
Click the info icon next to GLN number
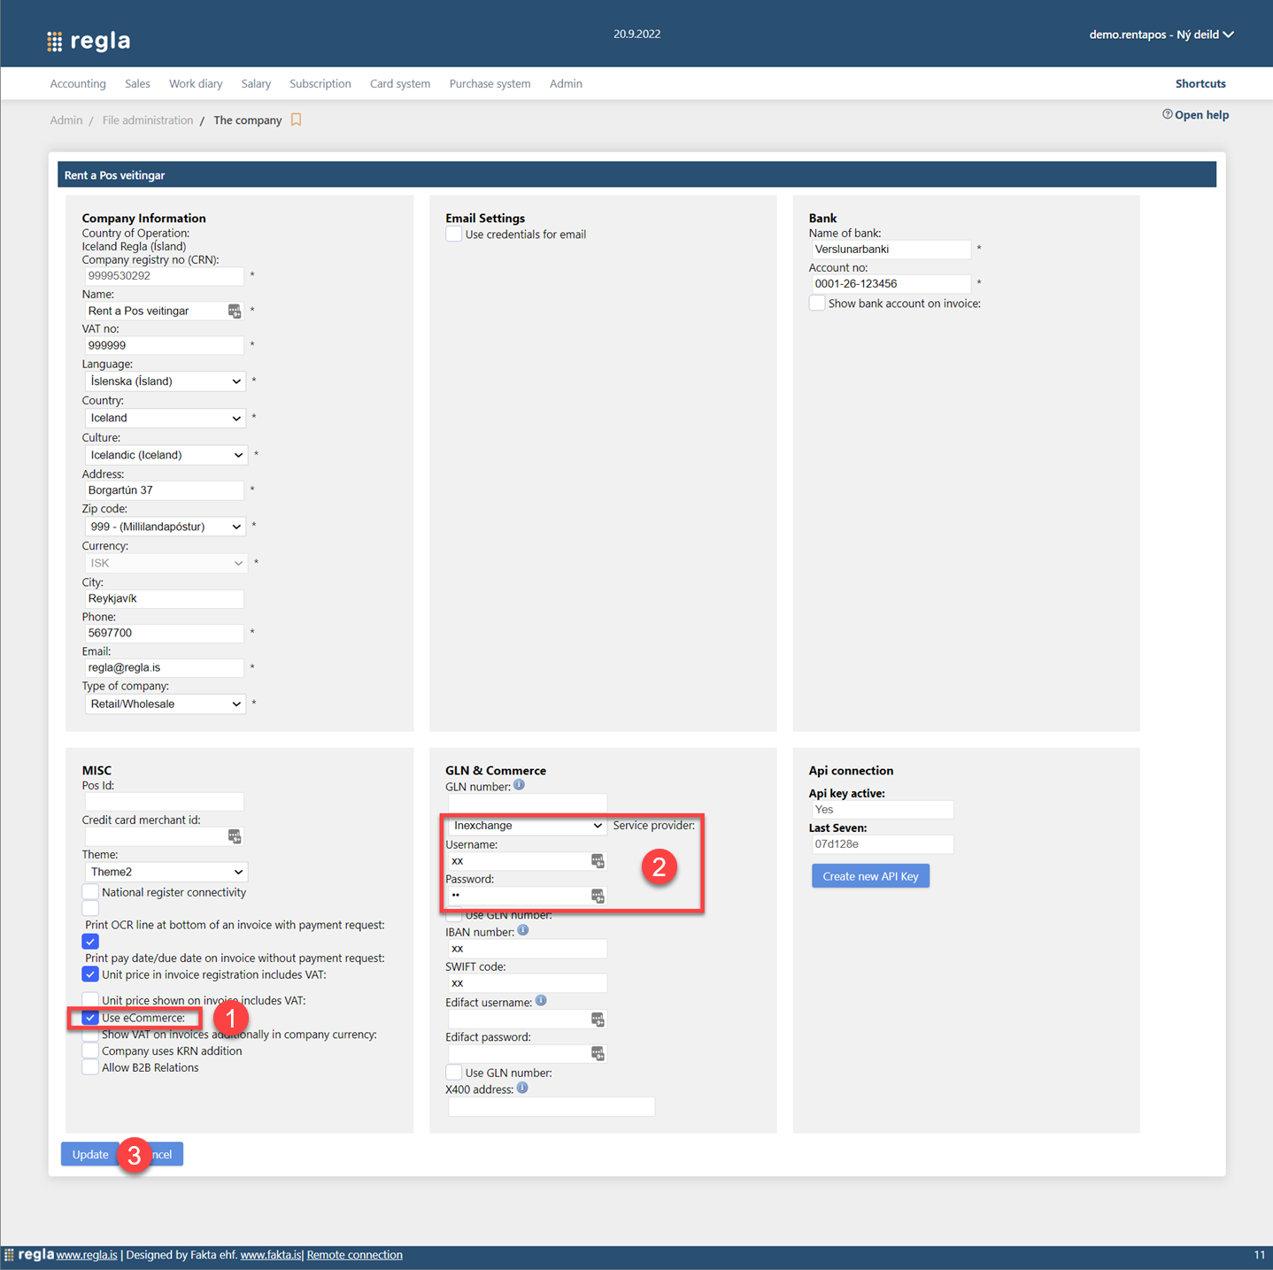pos(520,784)
